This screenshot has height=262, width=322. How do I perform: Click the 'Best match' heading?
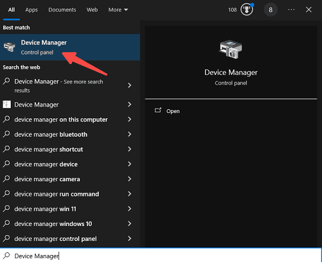[x=16, y=27]
